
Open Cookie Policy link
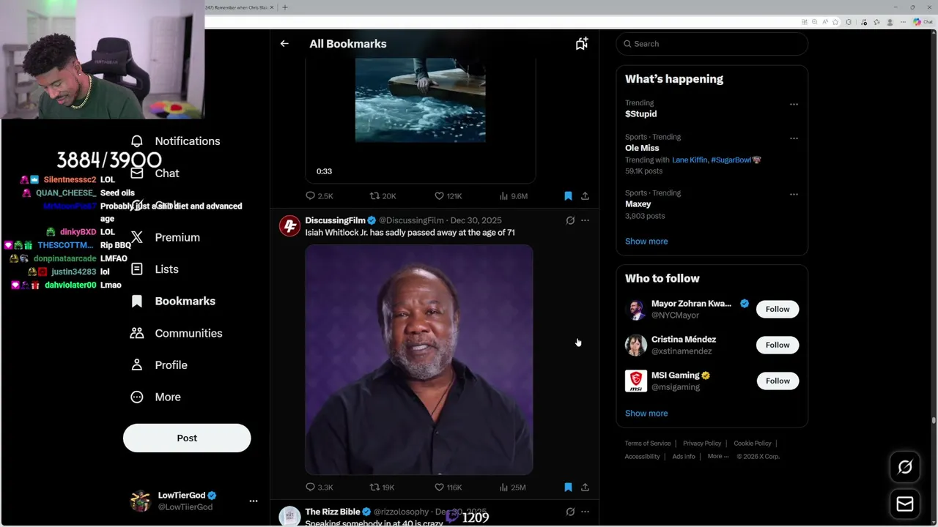click(x=753, y=444)
